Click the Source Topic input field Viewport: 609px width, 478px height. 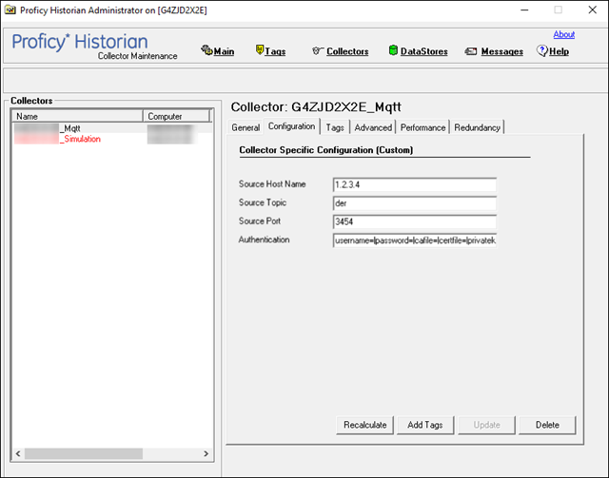(415, 203)
